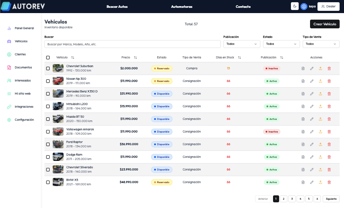Edit the Chevrolet Suburban row
The image size is (344, 208).
coord(312,68)
